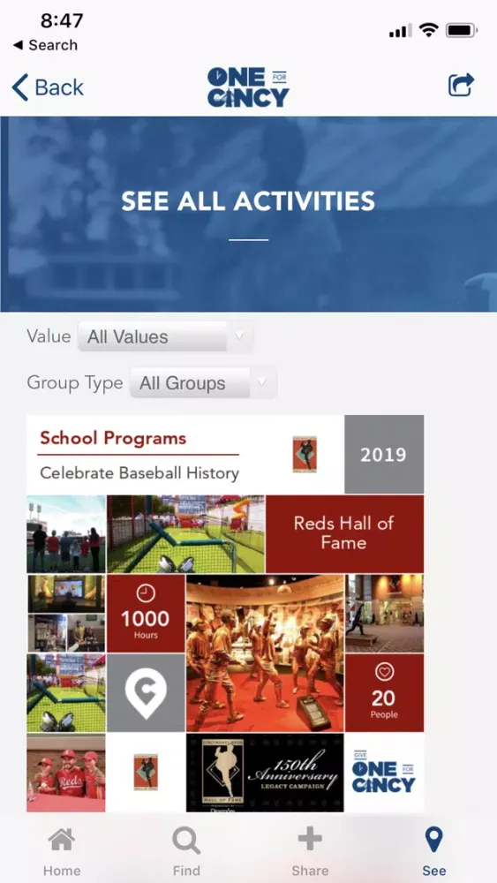Open the Value dropdown showing All Values
The image size is (497, 883).
click(165, 336)
